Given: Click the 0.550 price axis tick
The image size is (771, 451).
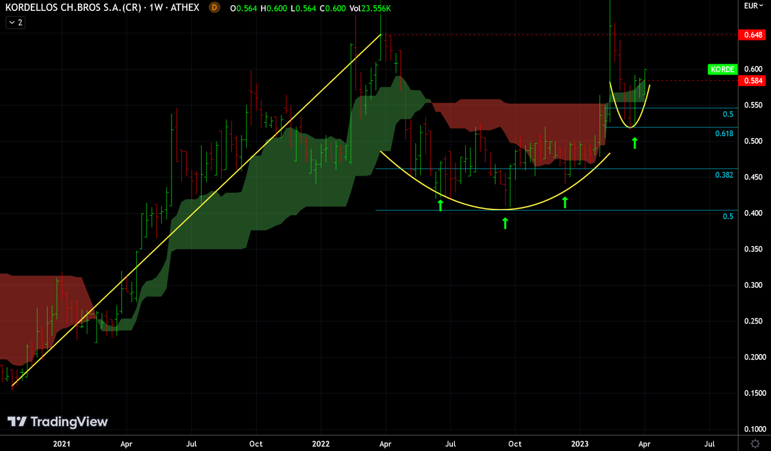Looking at the screenshot, I should click(753, 105).
